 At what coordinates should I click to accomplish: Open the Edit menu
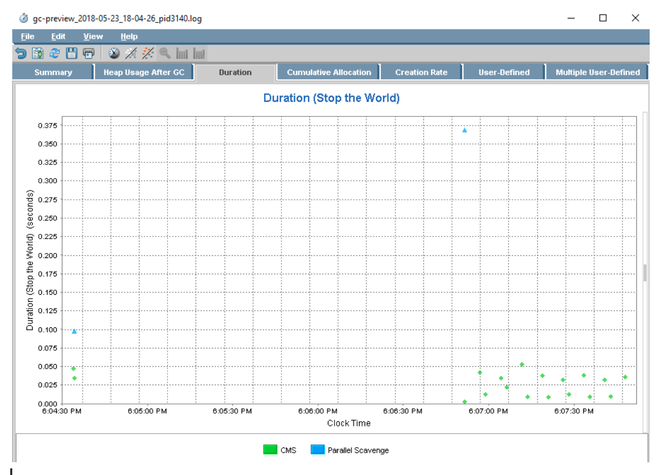58,36
